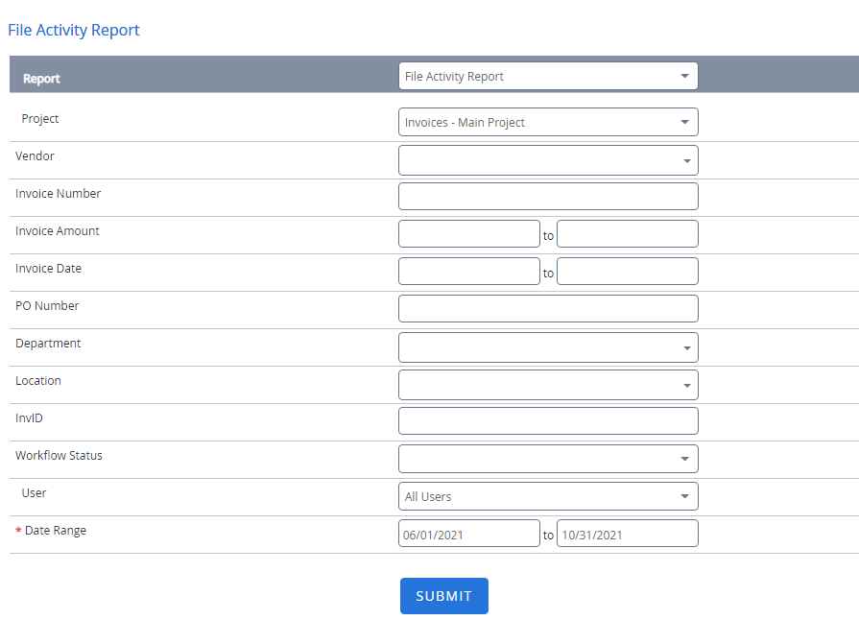859x620 pixels.
Task: Open the Location dropdown
Action: point(547,384)
